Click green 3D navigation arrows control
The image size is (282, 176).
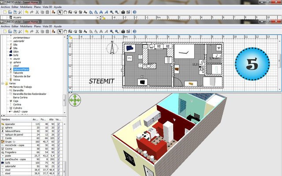coord(75,100)
